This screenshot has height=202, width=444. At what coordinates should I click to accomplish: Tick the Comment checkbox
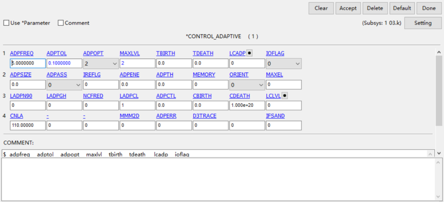pyautogui.click(x=60, y=23)
